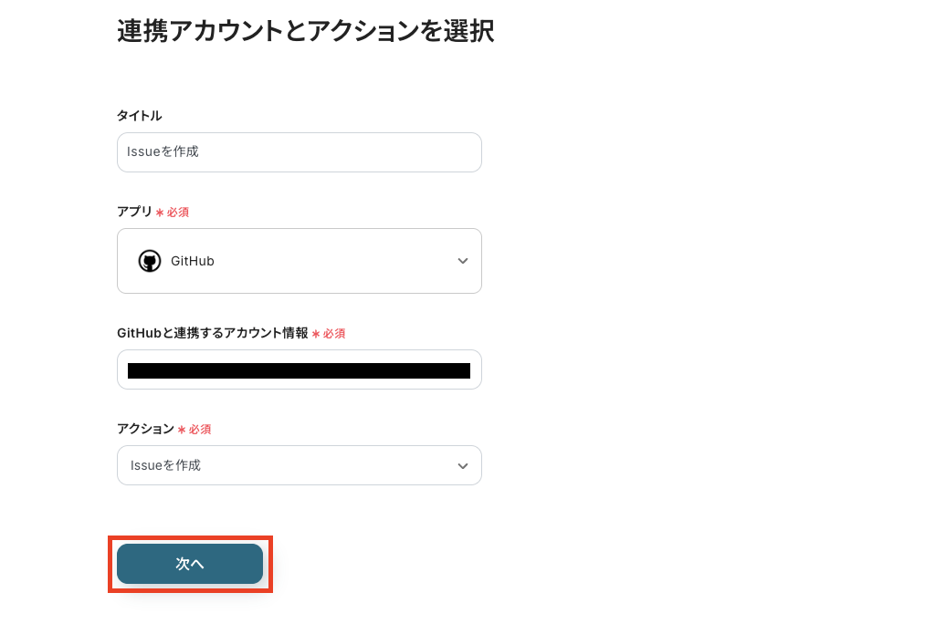Click the Issueを作成 placeholder in タイトル
The image size is (946, 624).
(x=163, y=151)
